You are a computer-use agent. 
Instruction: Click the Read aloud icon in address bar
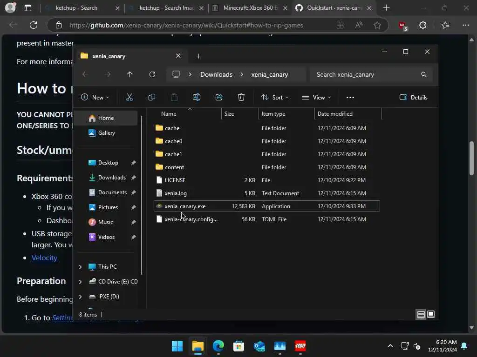pos(359,25)
